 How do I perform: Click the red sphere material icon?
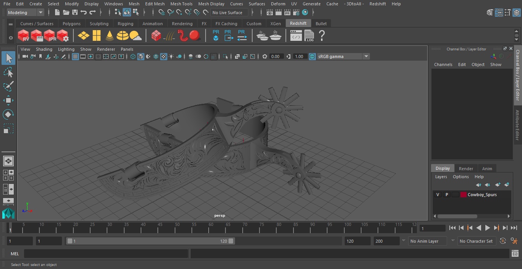click(x=195, y=36)
